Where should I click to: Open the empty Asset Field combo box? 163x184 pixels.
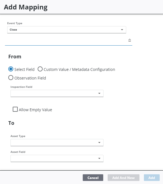click(x=57, y=158)
